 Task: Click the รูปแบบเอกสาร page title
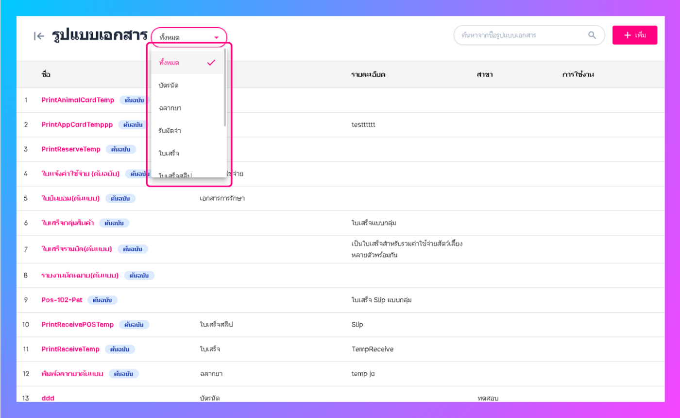[x=100, y=35]
